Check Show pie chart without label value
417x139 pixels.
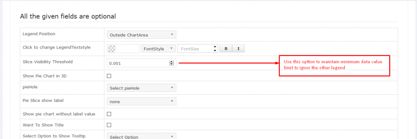(109, 114)
